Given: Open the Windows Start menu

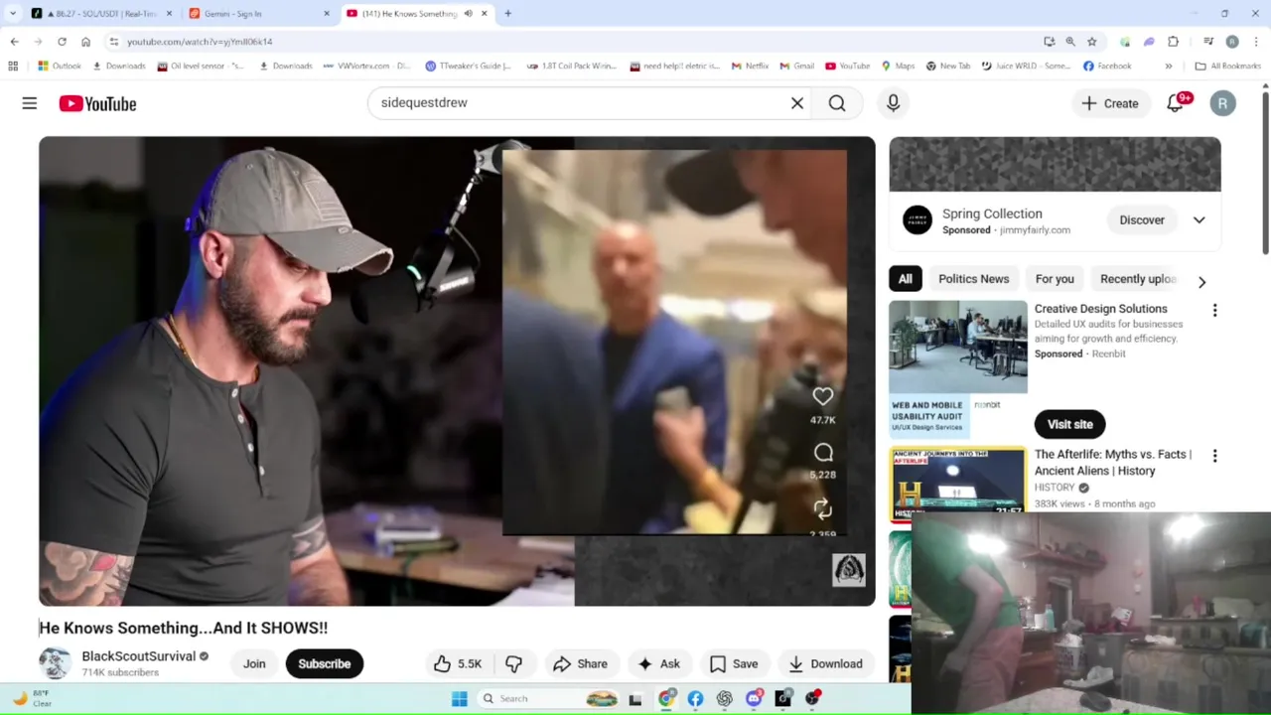Looking at the screenshot, I should tap(459, 699).
